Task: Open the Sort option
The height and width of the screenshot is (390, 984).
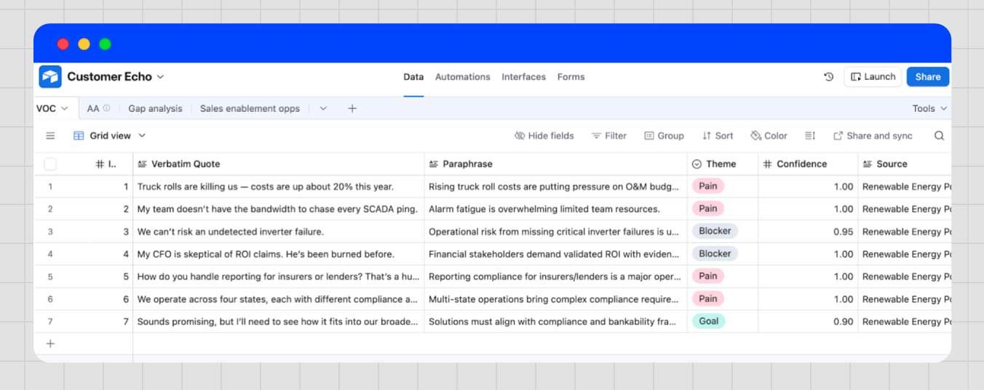Action: [x=718, y=136]
